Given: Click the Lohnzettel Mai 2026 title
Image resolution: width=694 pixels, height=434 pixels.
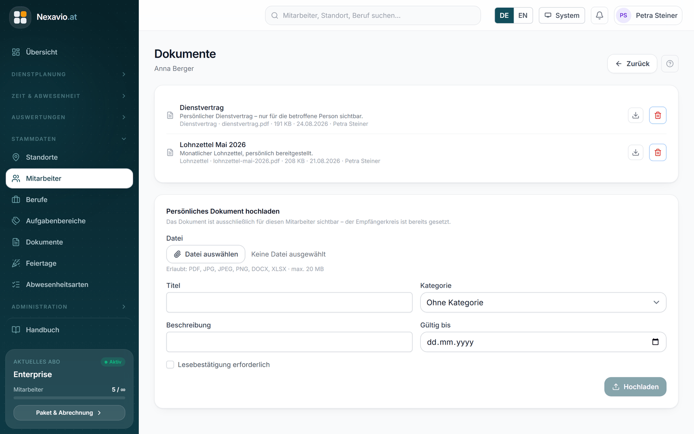Looking at the screenshot, I should point(213,145).
